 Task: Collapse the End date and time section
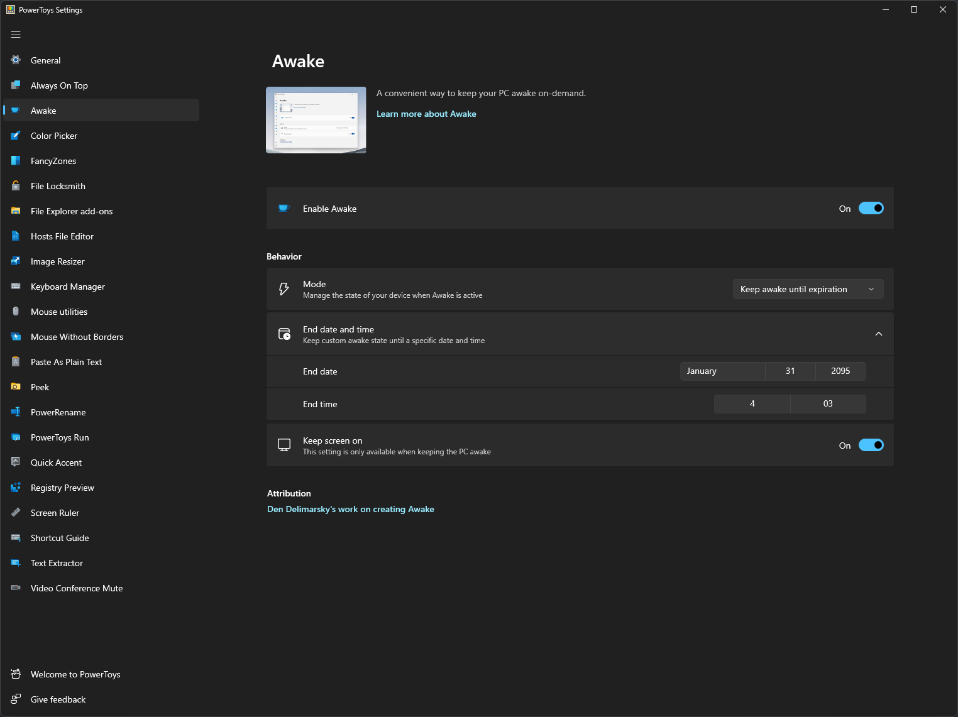click(x=879, y=334)
